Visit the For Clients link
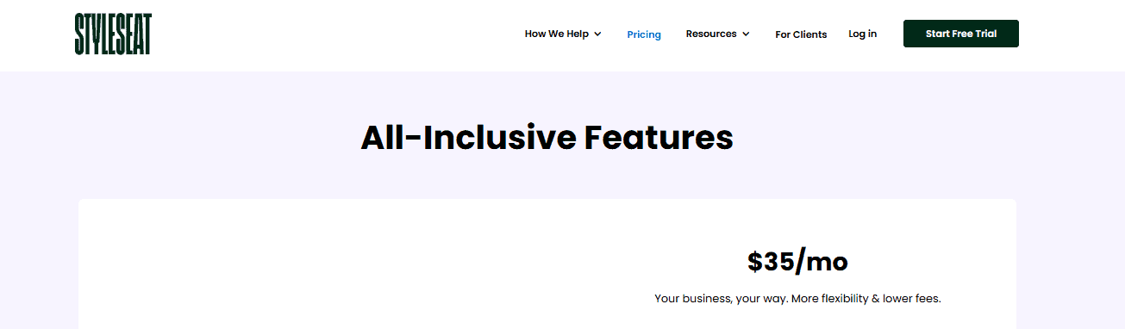This screenshot has width=1125, height=329. [x=801, y=34]
